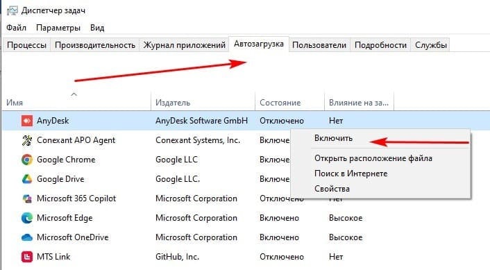Click the Microsoft OneDrive cloud icon
This screenshot has width=490, height=270.
click(27, 237)
